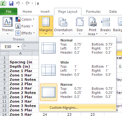This screenshot has height=116, width=122.
Task: Choose the Normal margins preset
Action: [x=78, y=48]
